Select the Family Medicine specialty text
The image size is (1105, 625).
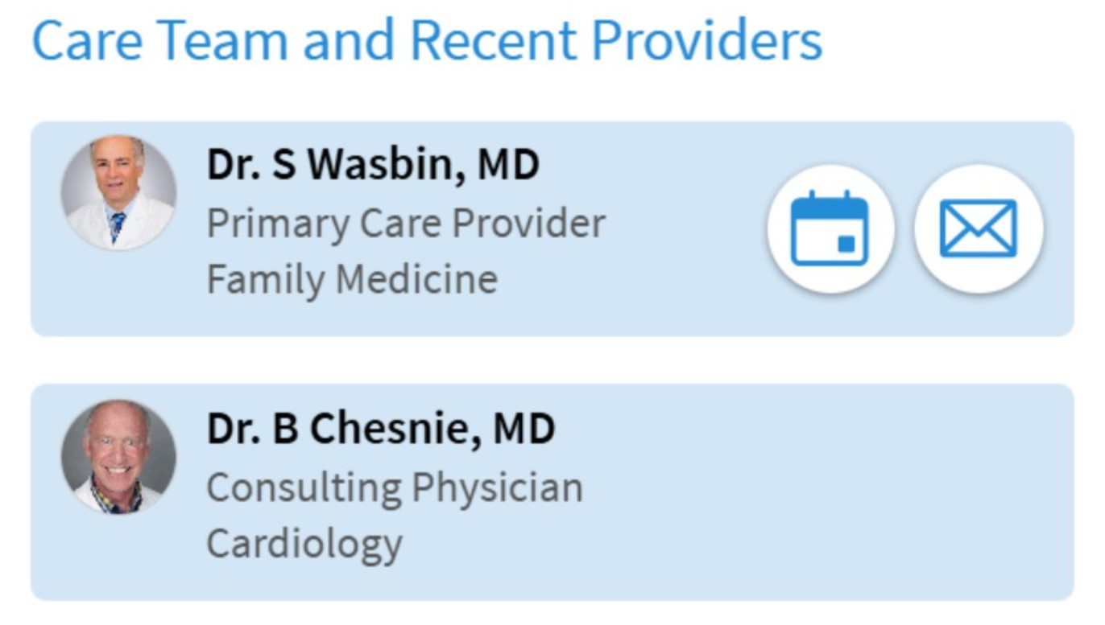[352, 279]
